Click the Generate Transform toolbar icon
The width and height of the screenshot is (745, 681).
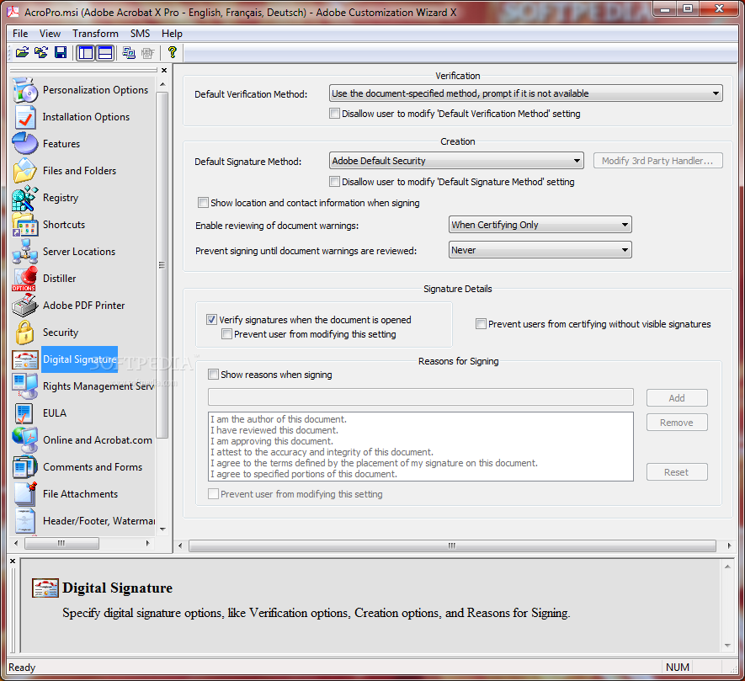click(128, 52)
